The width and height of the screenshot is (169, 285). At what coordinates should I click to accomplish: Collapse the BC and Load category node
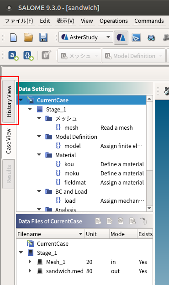click(x=39, y=191)
